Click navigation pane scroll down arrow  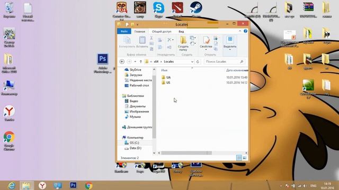coord(154,153)
